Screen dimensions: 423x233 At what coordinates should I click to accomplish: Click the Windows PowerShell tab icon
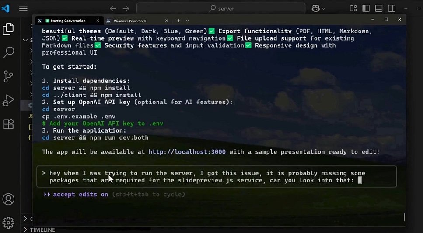pos(108,21)
